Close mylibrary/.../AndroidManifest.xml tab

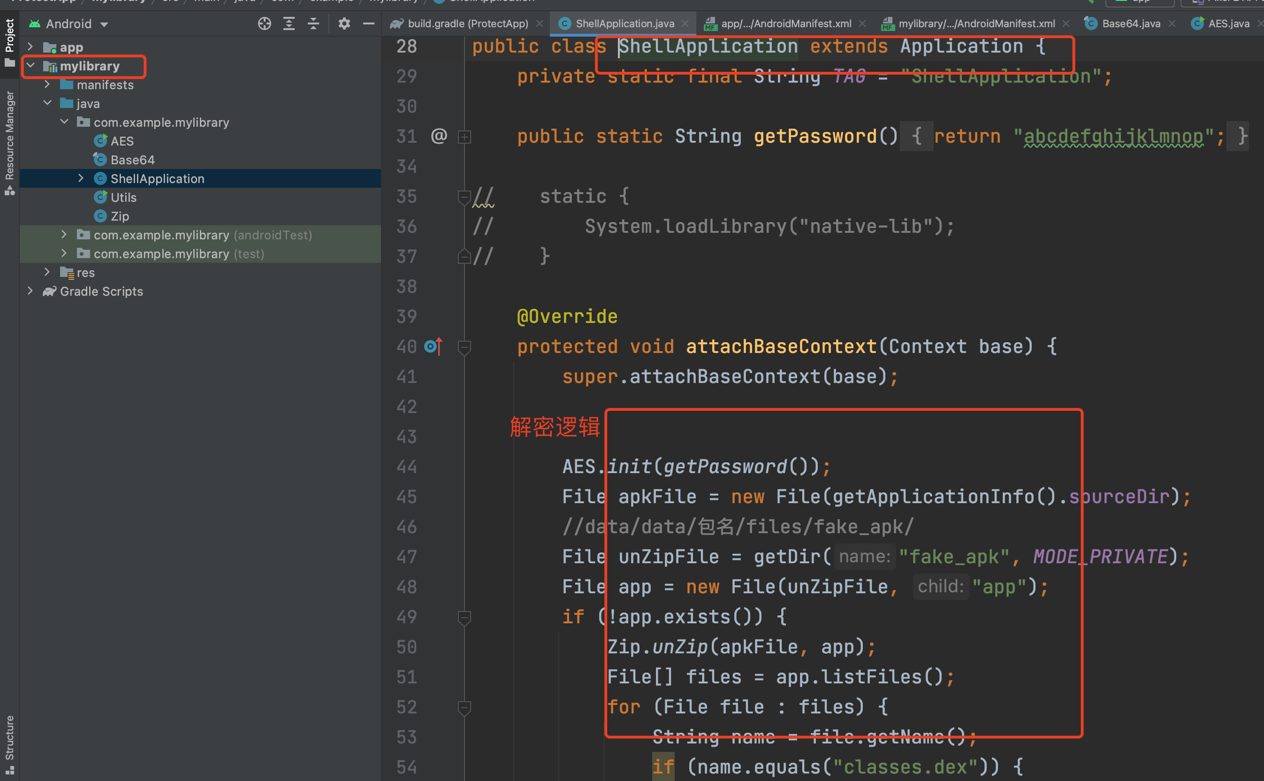1066,24
